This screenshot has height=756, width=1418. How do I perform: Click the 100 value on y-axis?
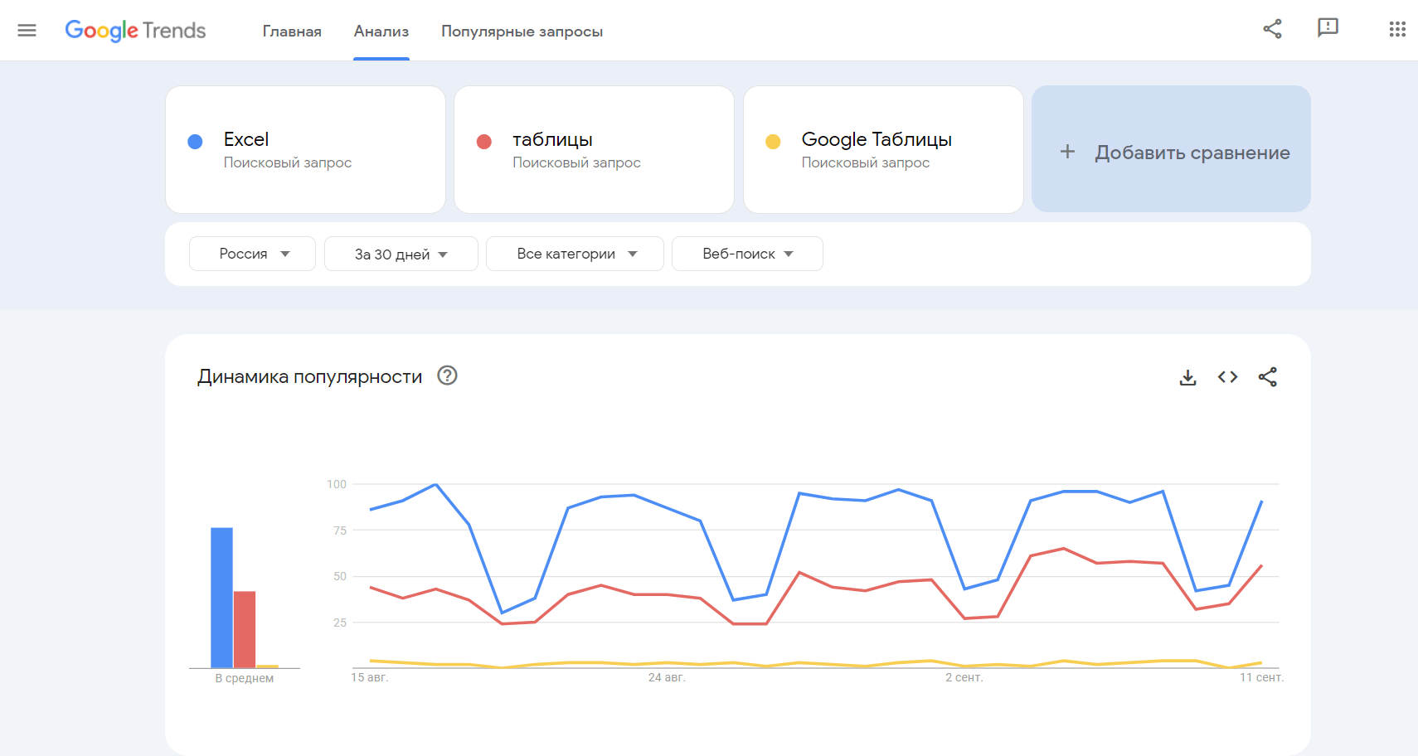[337, 484]
